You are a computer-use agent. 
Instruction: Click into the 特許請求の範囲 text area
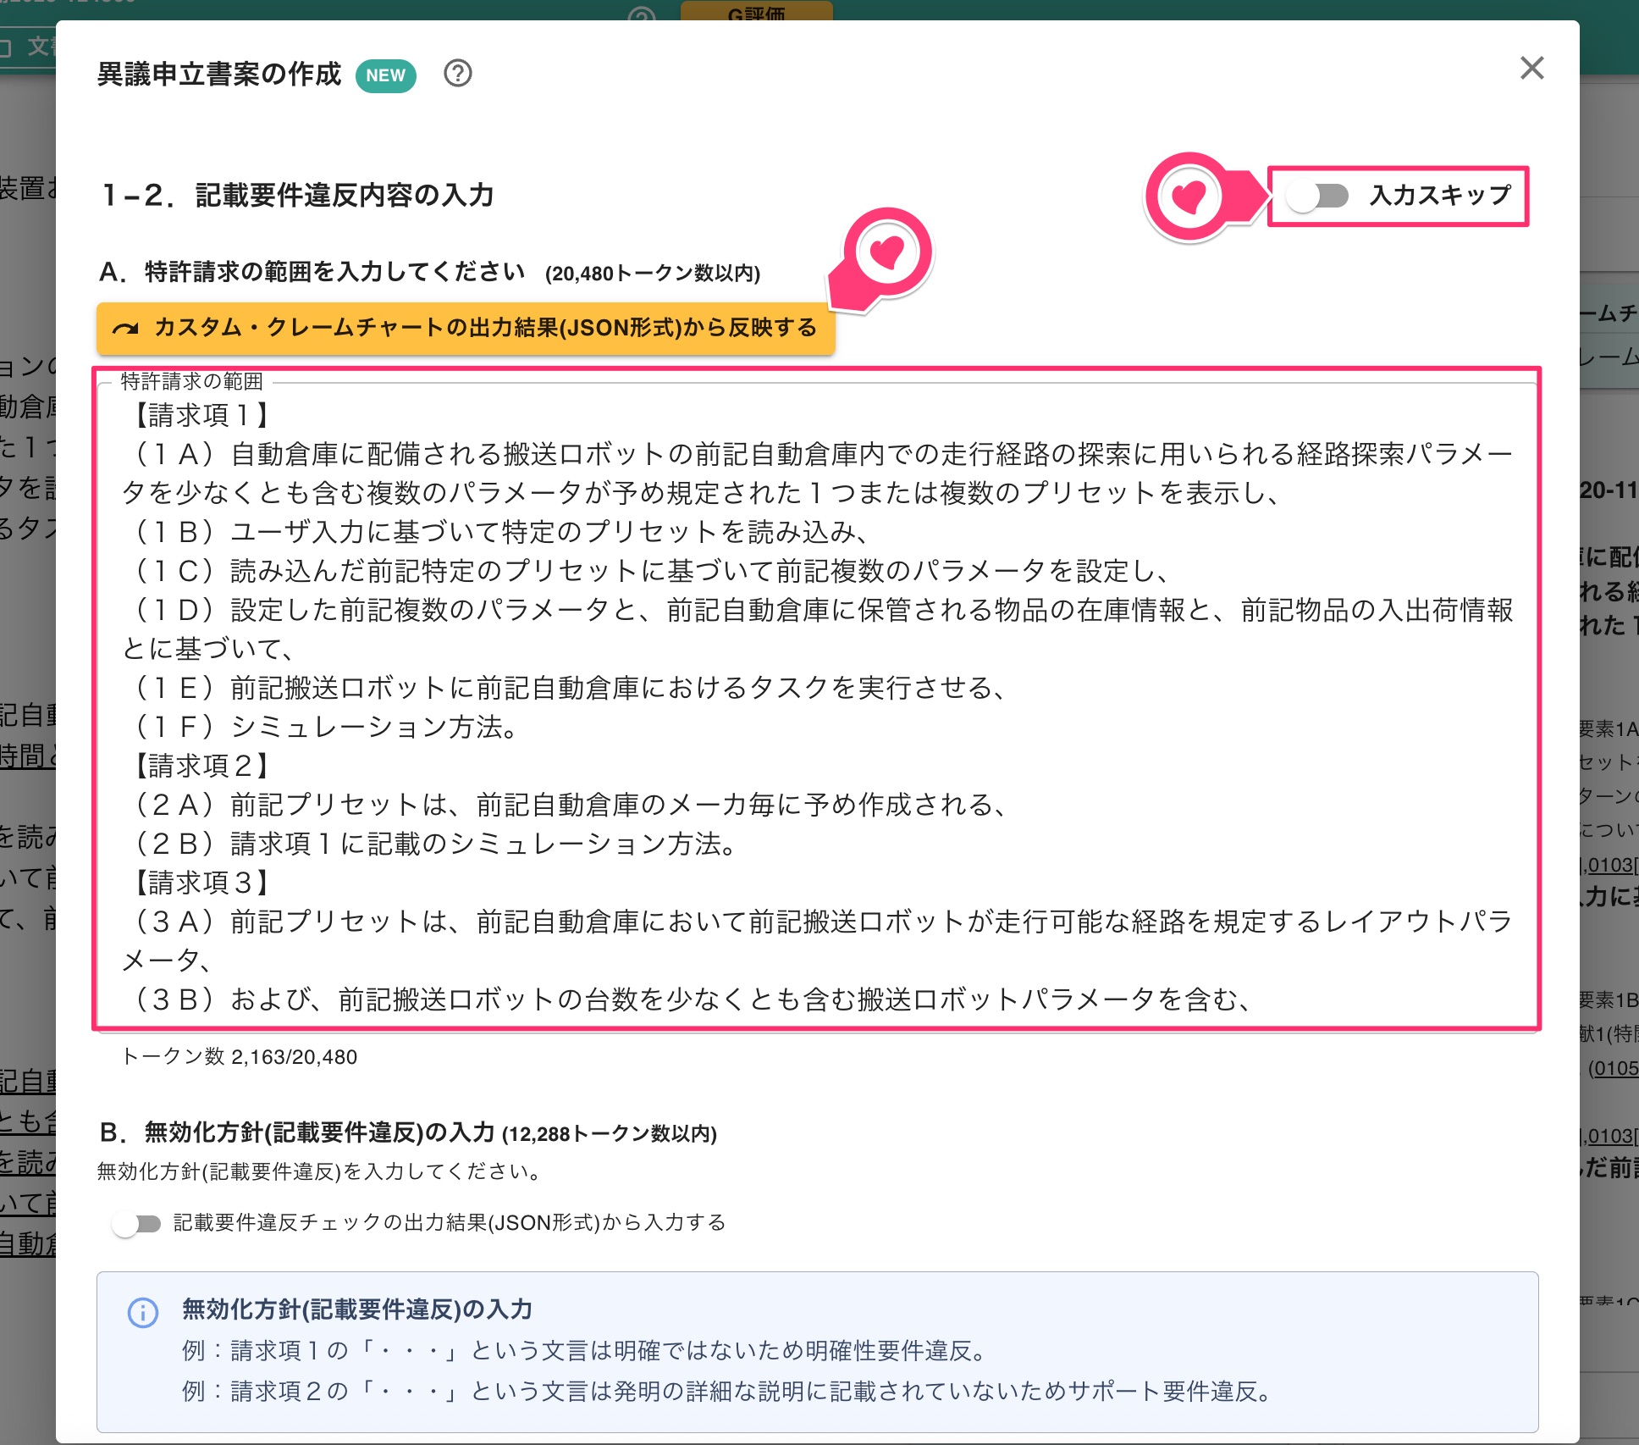(817, 707)
